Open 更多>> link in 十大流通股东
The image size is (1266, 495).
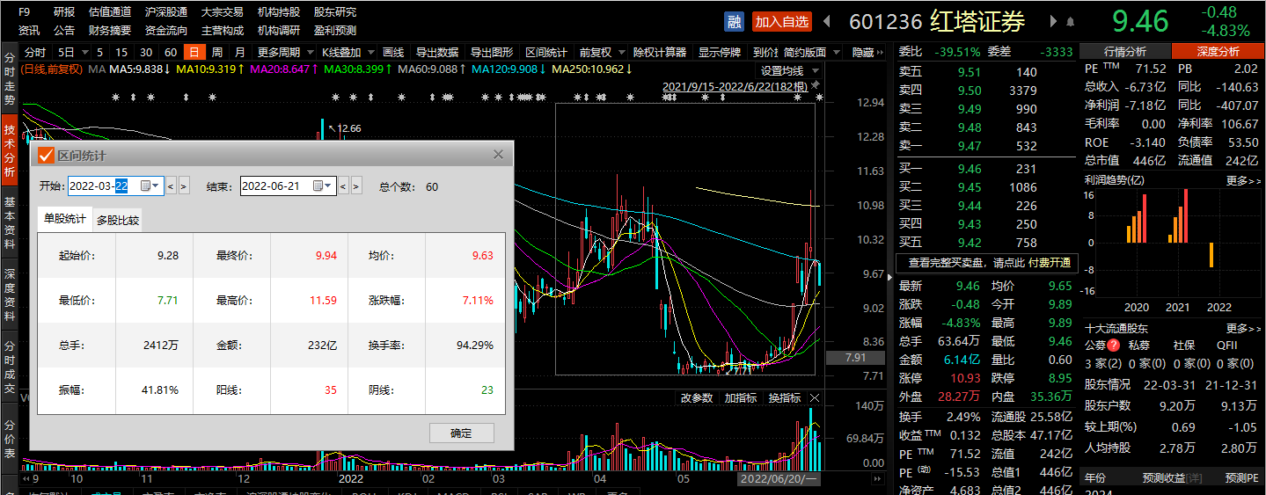tap(1243, 328)
